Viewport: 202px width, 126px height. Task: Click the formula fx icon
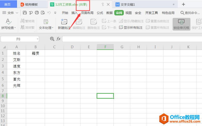[58, 39]
